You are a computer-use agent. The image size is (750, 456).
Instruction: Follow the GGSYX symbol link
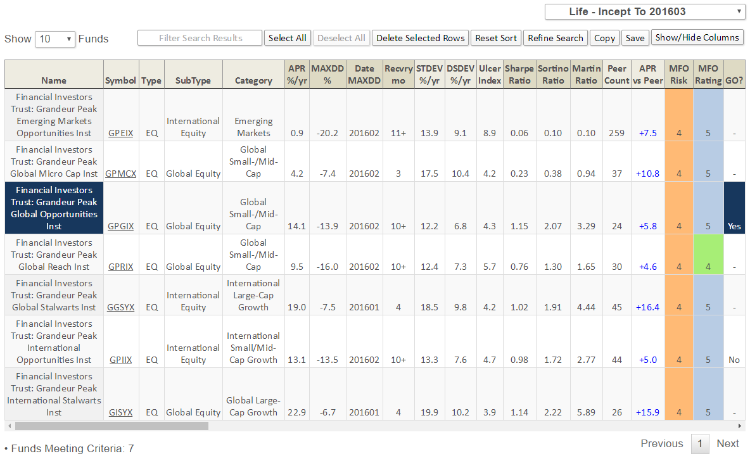pos(120,307)
